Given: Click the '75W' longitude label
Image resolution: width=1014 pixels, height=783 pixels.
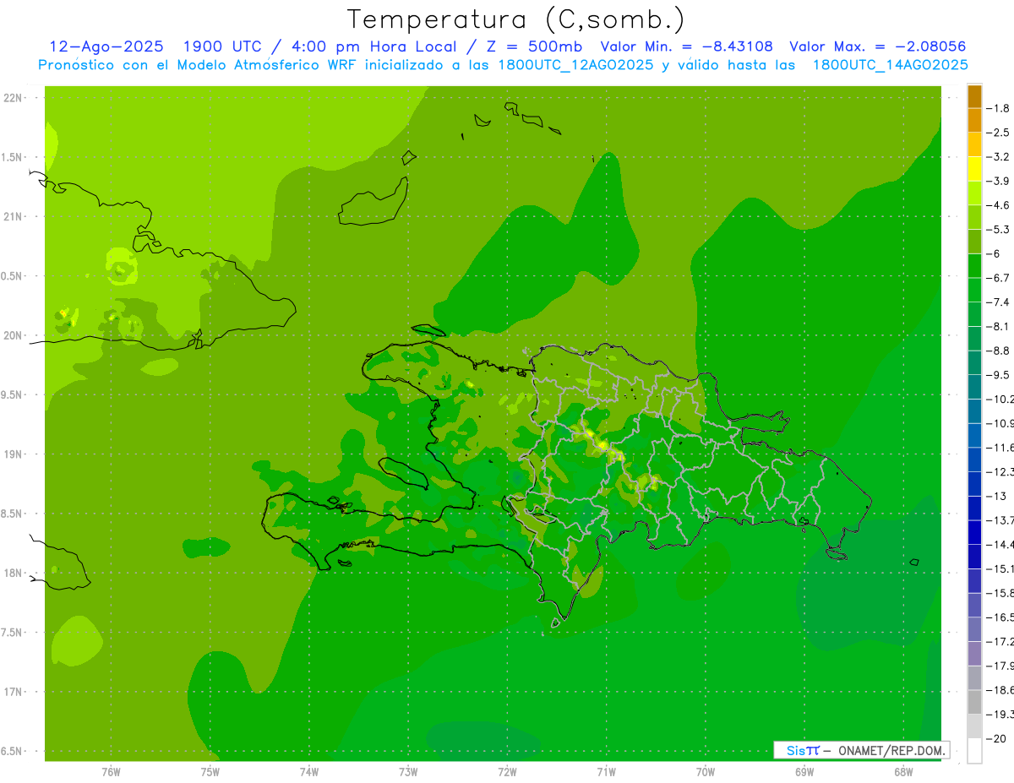Looking at the screenshot, I should click(x=210, y=771).
